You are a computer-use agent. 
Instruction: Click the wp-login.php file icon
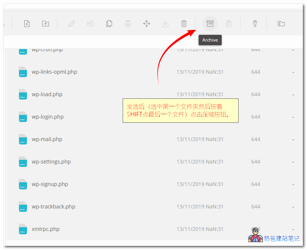pos(23,117)
